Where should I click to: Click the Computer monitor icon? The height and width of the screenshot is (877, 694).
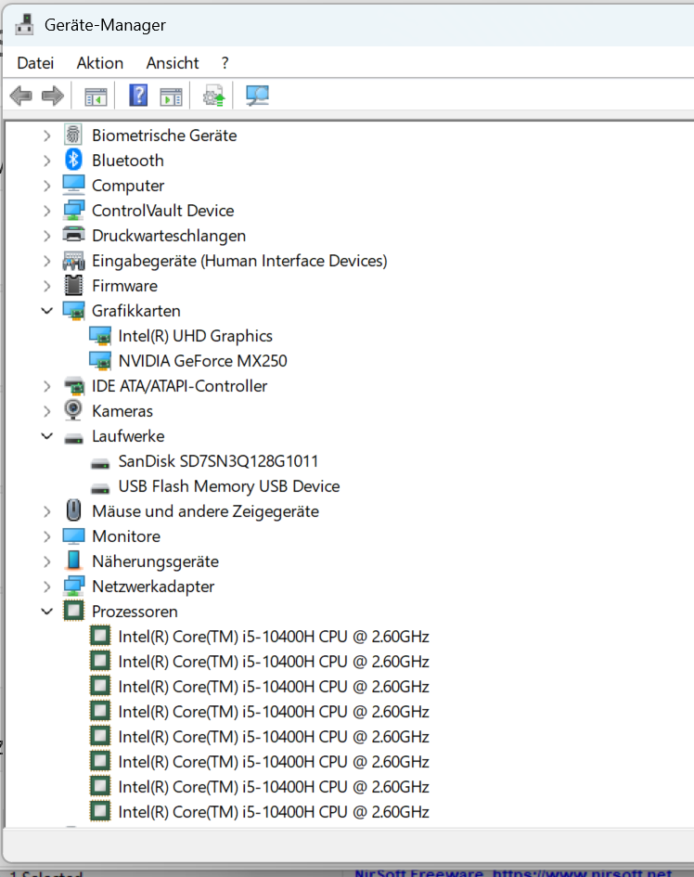(x=73, y=185)
